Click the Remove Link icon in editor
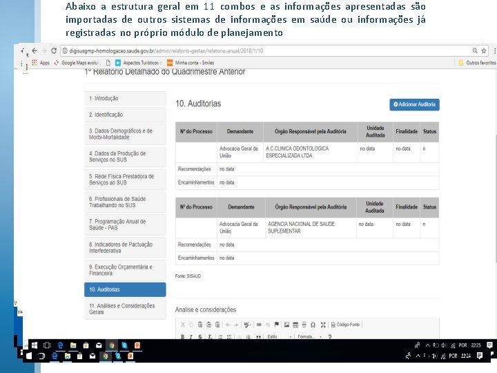Screen dimensions: 497x373 (x=268, y=325)
